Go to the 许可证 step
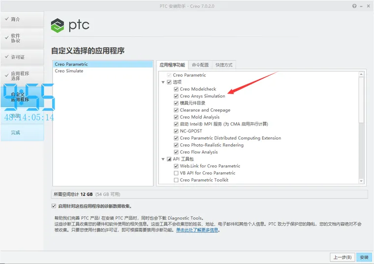The height and width of the screenshot is (264, 374). point(22,57)
